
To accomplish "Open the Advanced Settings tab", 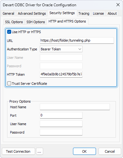I will [x=32, y=13].
